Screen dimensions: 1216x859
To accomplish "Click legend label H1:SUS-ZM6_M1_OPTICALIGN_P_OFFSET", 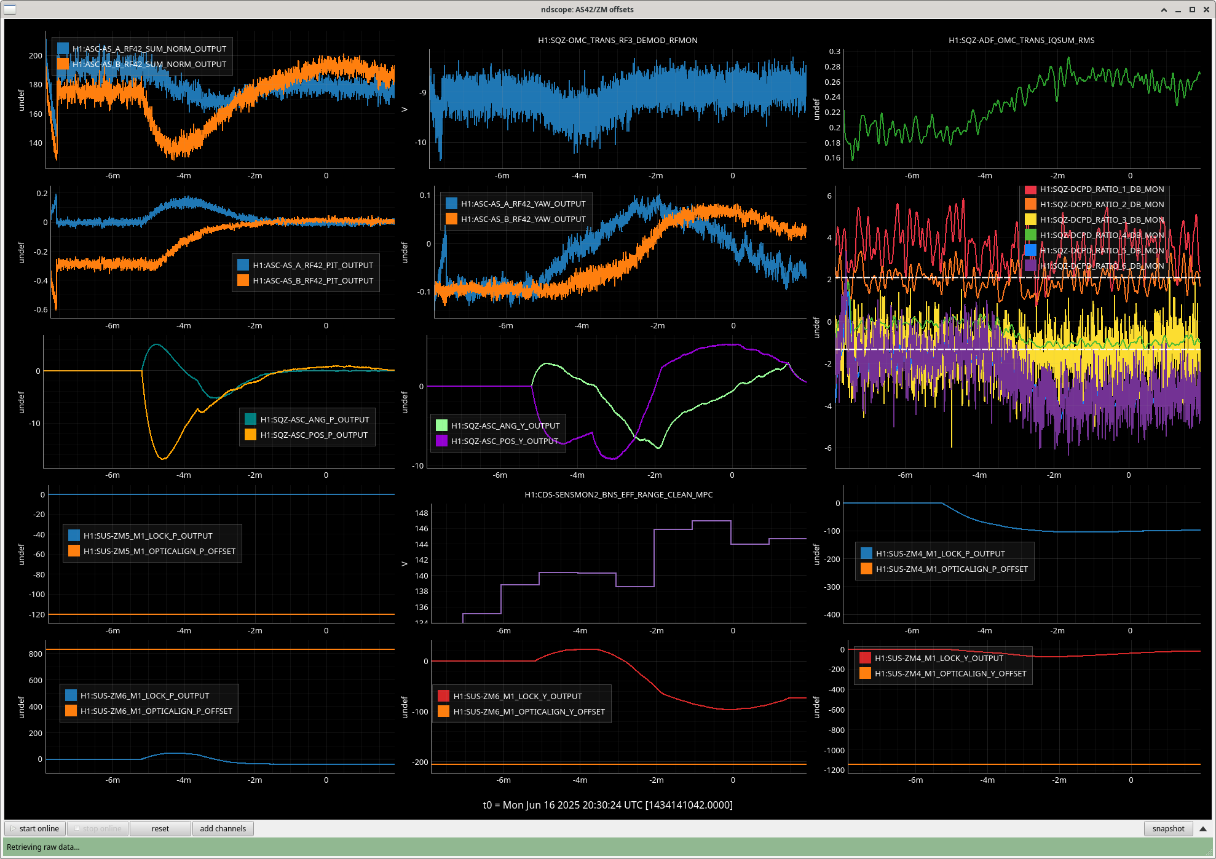I will pos(157,711).
